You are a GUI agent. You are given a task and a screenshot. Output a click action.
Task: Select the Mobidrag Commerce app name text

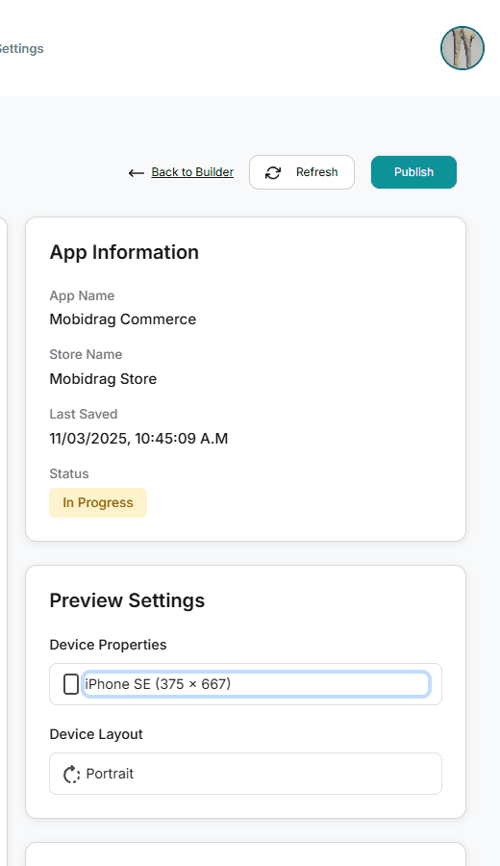tap(122, 319)
